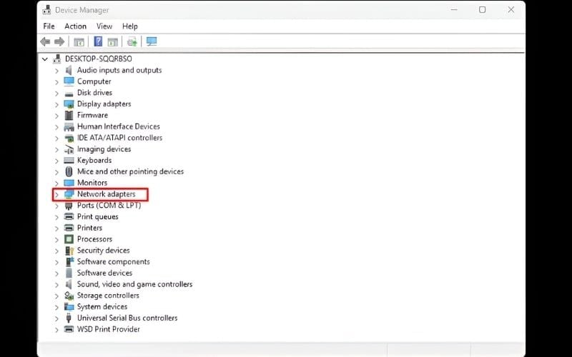Select the Storage controllers label
The width and height of the screenshot is (572, 357).
pos(108,296)
